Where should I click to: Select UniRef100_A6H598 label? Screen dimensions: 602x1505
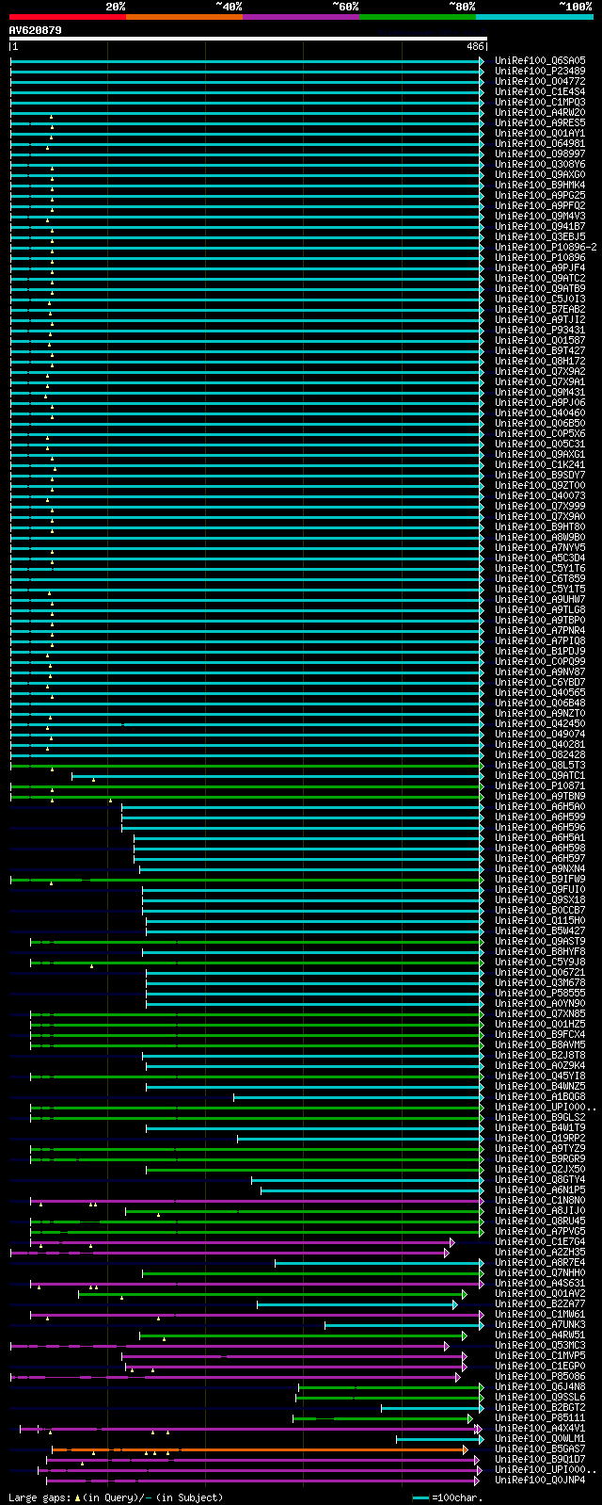coord(540,848)
